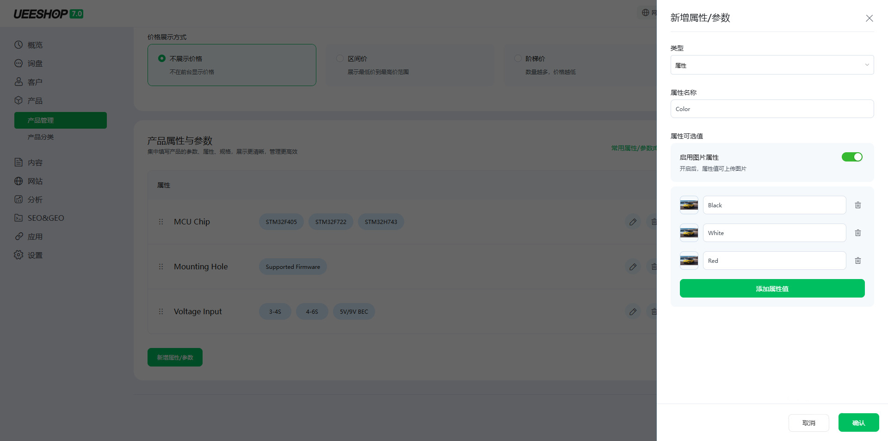Open the 设置 gear in sidebar
Image resolution: width=888 pixels, height=441 pixels.
pyautogui.click(x=18, y=255)
